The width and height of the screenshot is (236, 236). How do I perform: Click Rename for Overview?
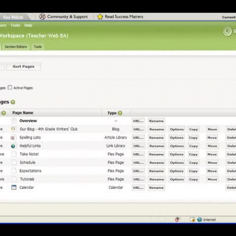(156, 121)
